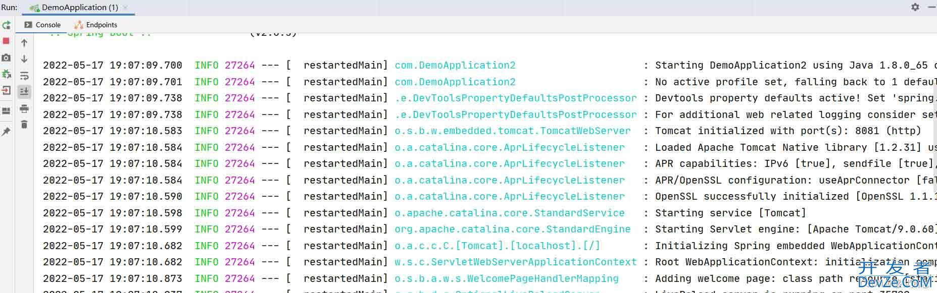Click the 'Root WebApplicationContext' log message
Viewport: 937px width, 293px height.
tap(796, 262)
